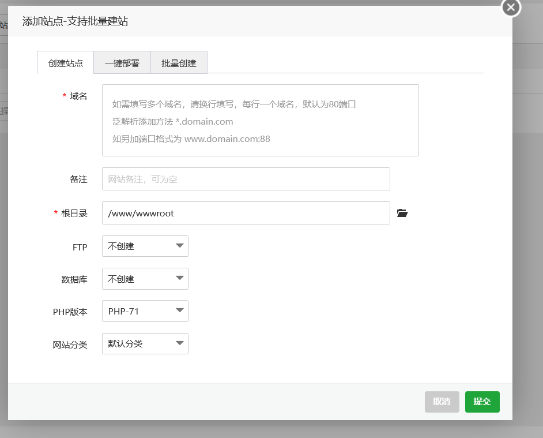Image resolution: width=543 pixels, height=438 pixels.
Task: Expand the FTP 不创建 dropdown
Action: pyautogui.click(x=145, y=246)
